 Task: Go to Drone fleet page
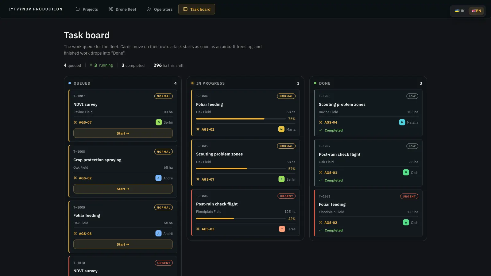122,9
